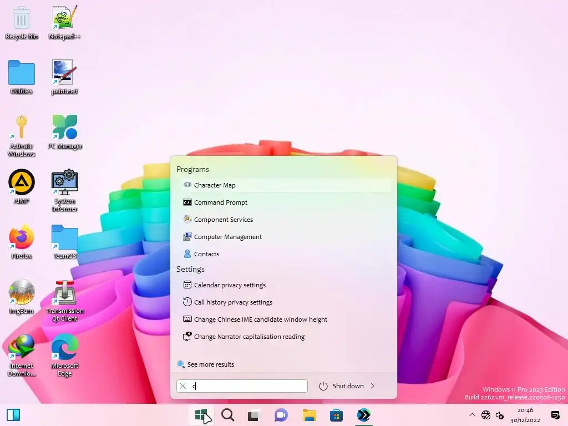568x426 pixels.
Task: Click See more results
Action: (x=205, y=364)
